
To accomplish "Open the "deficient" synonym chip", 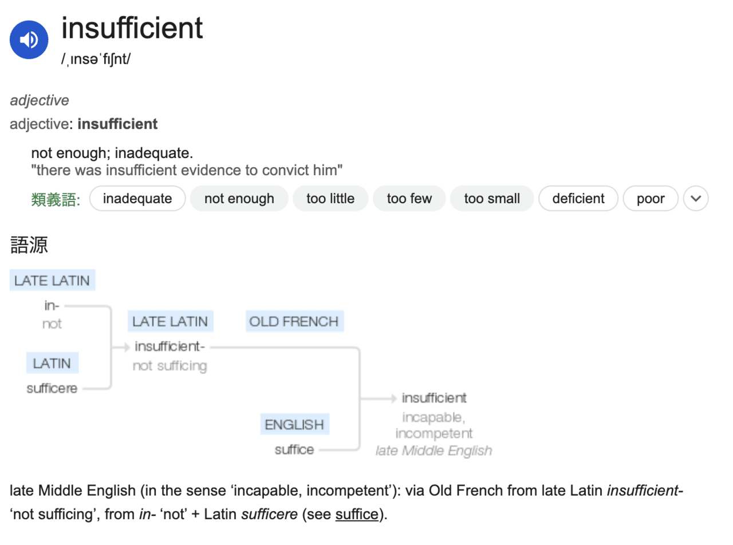I will pos(578,199).
